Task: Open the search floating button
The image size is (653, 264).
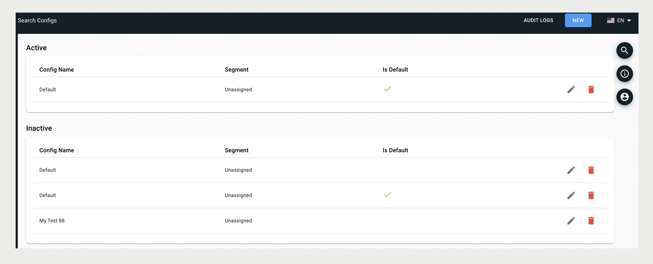Action: point(624,50)
